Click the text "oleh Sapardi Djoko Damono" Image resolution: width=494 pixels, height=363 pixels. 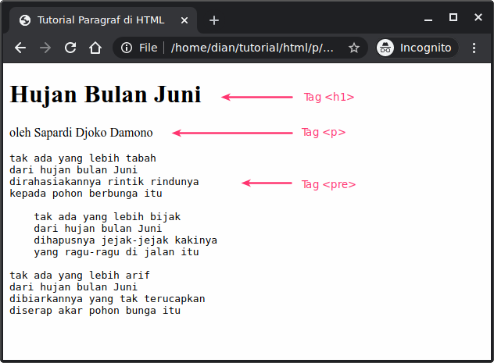81,133
